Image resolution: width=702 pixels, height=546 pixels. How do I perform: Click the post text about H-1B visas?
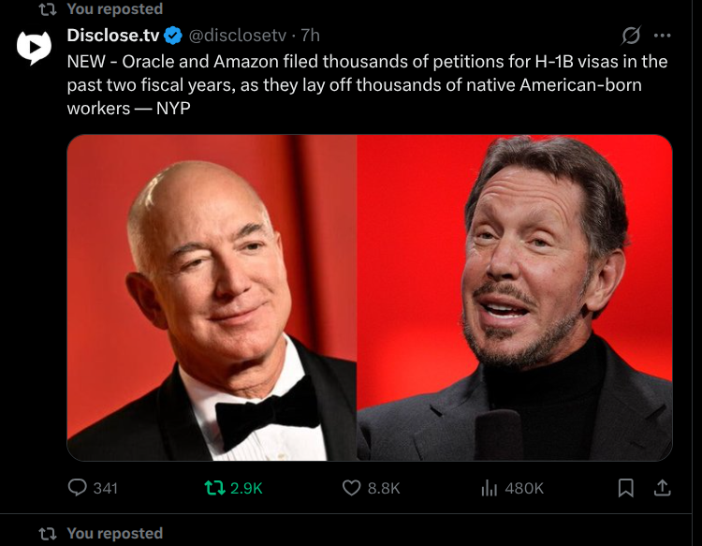(367, 85)
